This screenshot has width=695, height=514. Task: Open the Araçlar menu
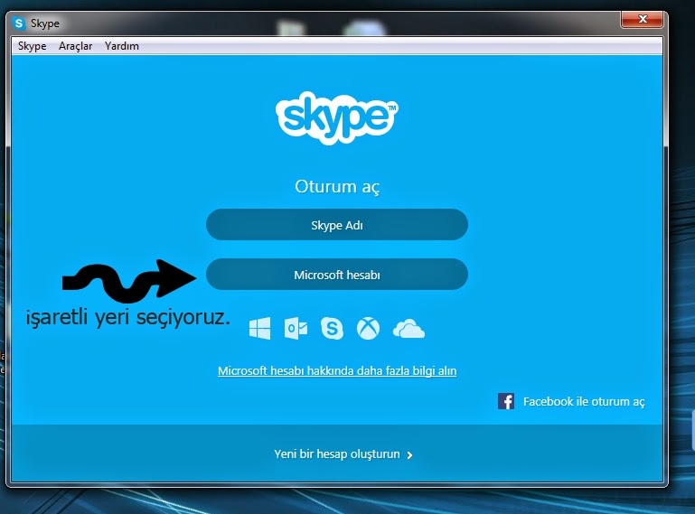pos(76,46)
